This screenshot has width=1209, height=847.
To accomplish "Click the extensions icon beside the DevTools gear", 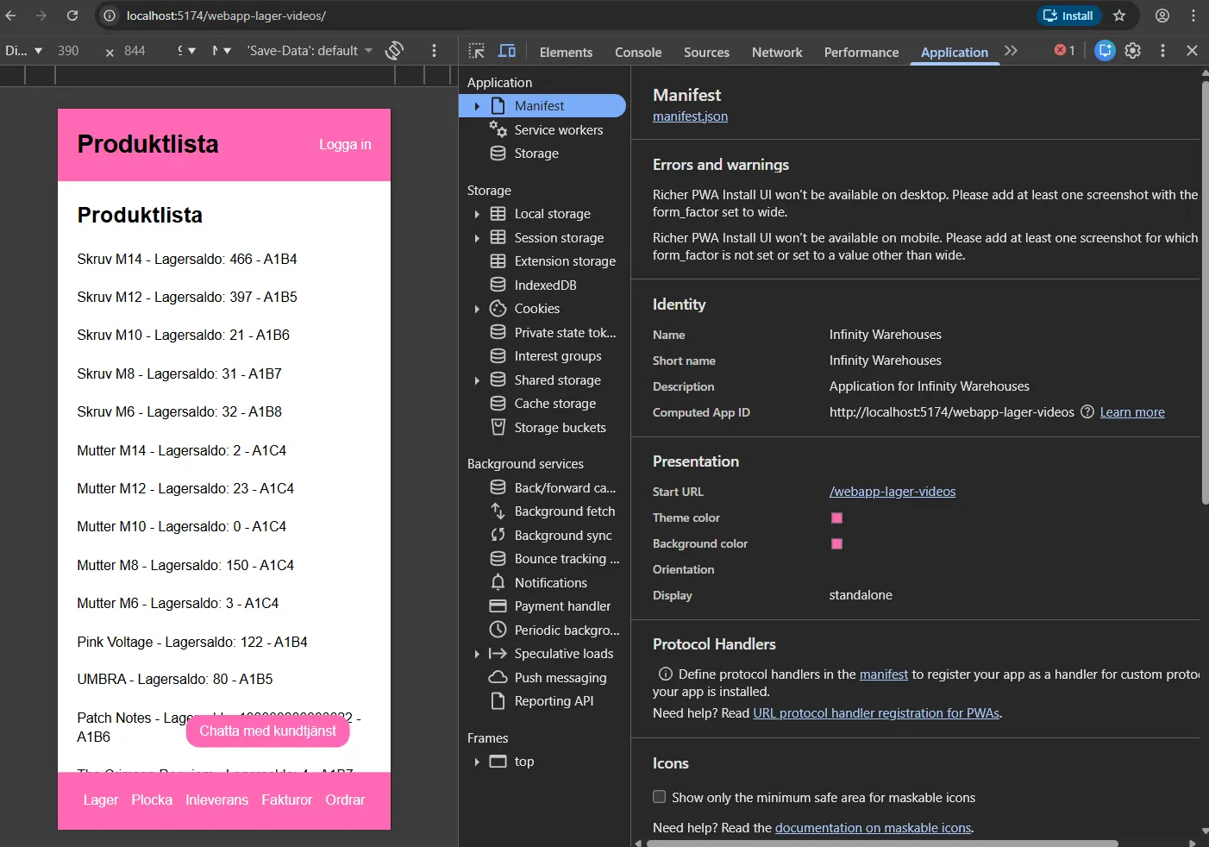I will tap(1104, 51).
